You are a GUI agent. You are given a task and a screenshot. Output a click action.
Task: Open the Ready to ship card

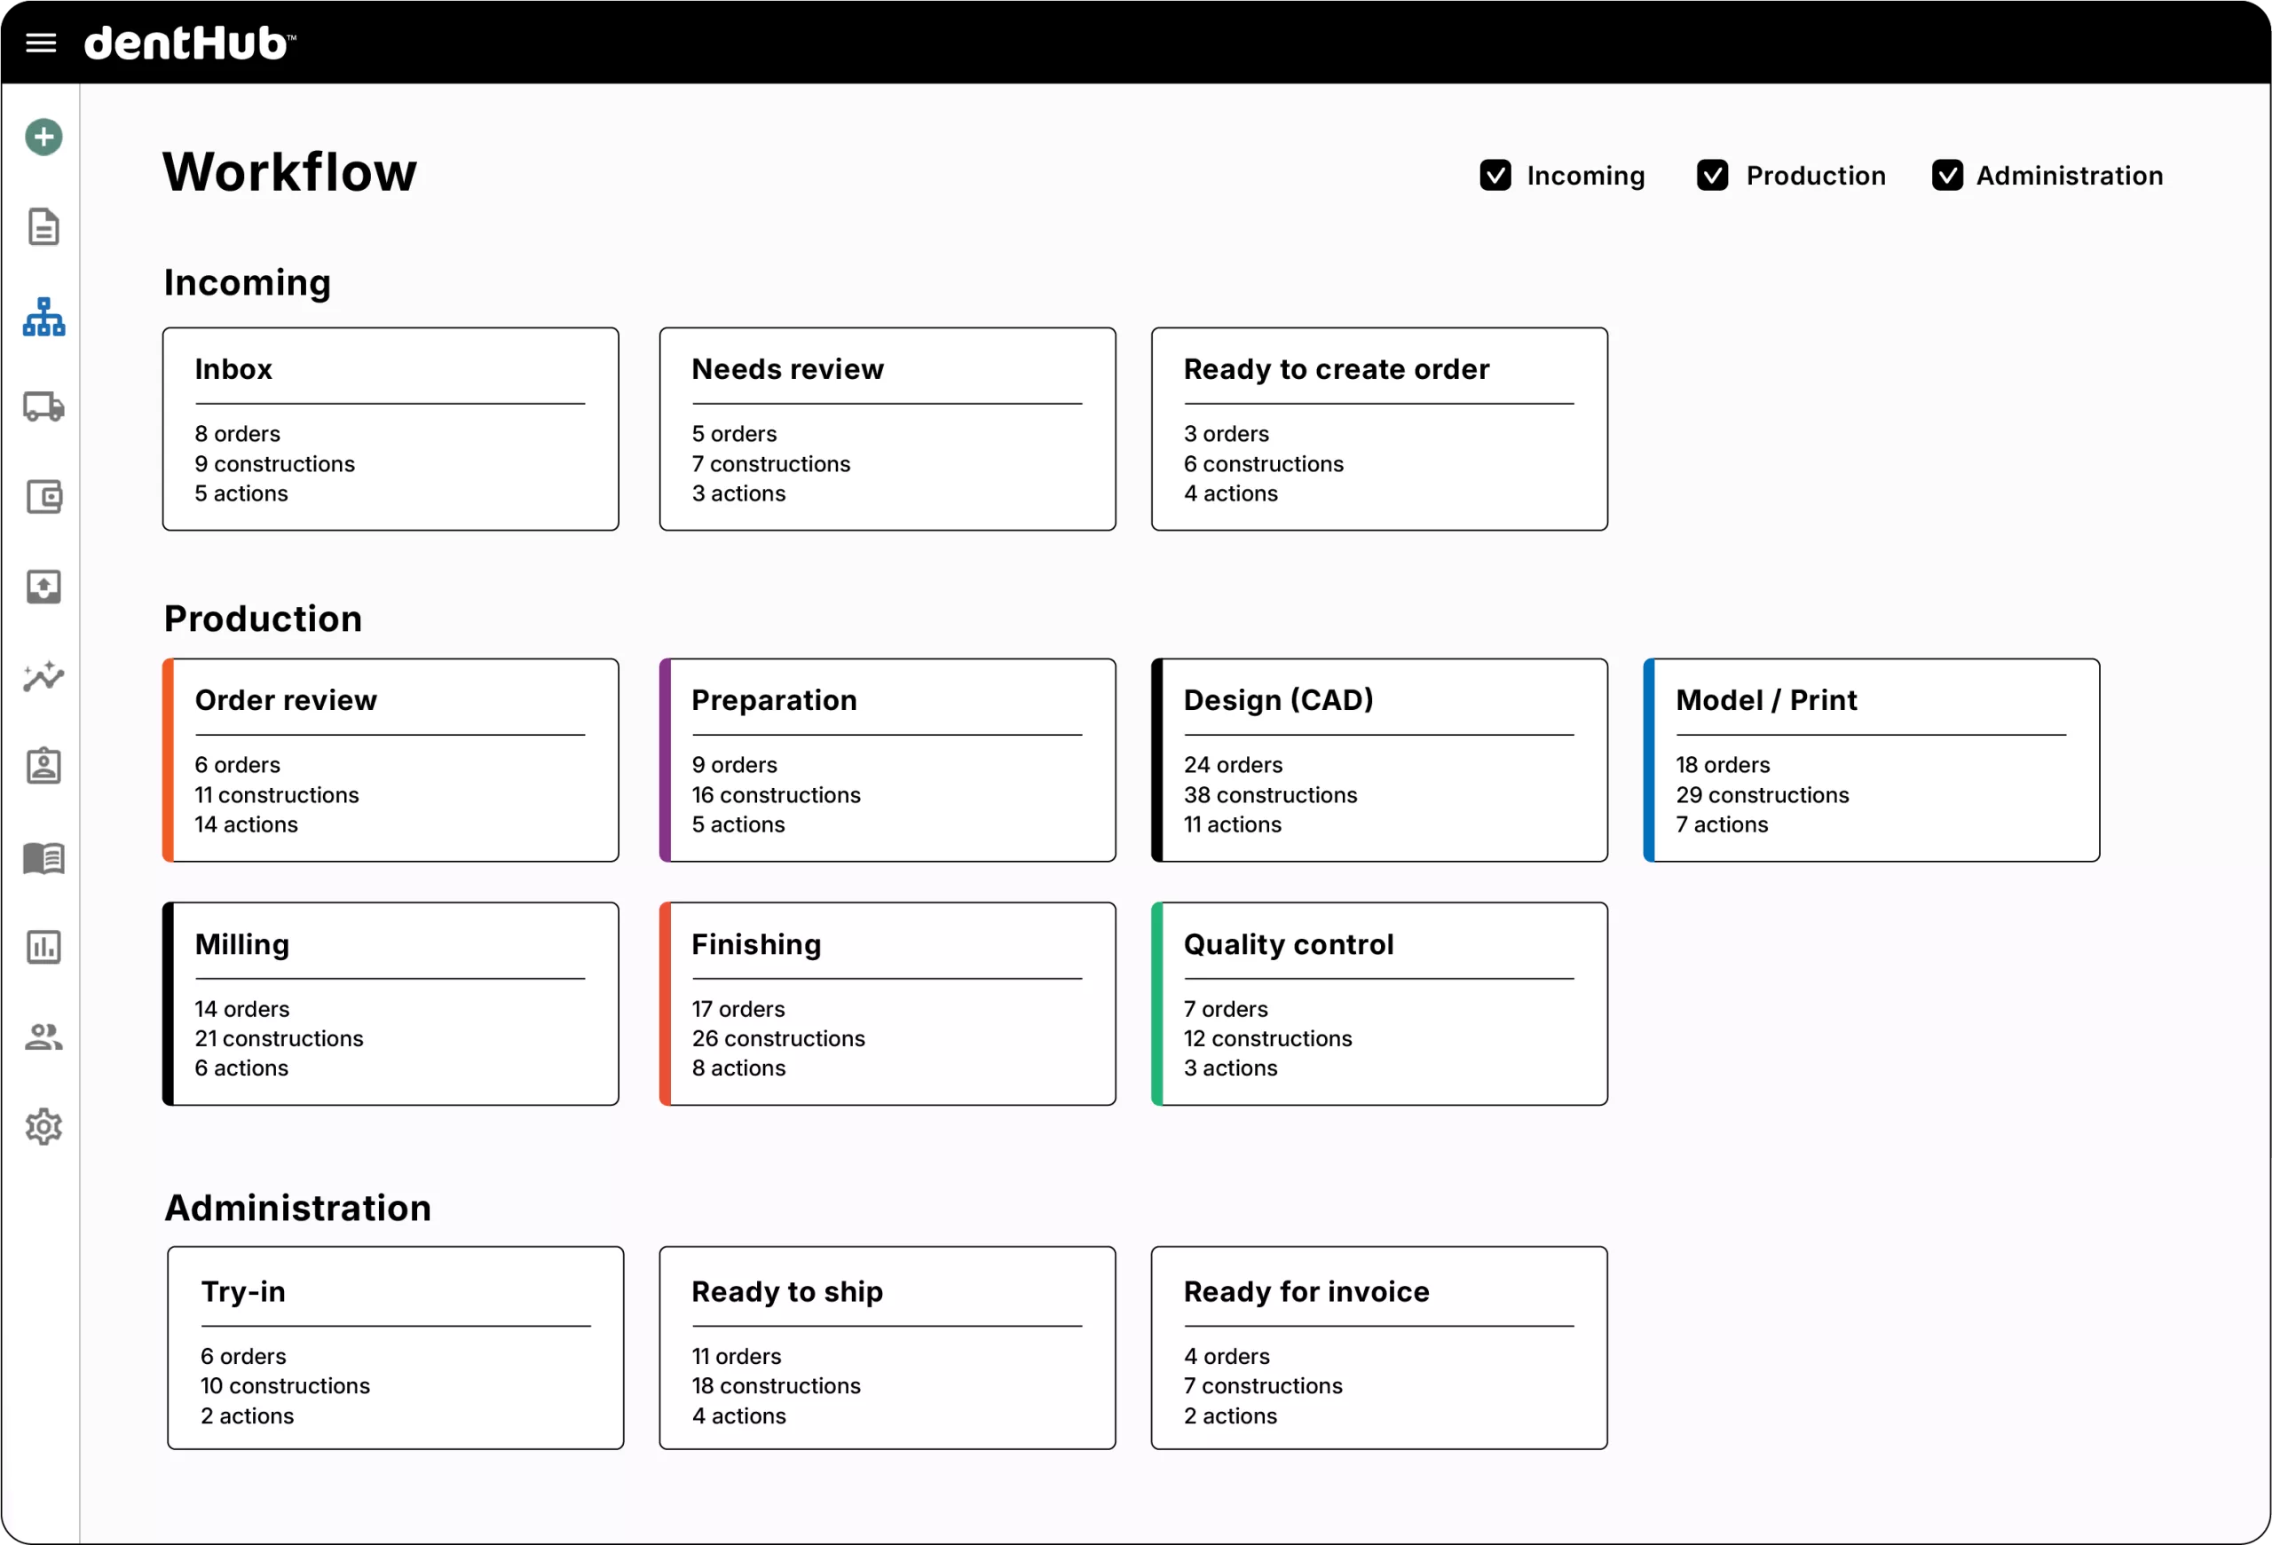point(887,1348)
